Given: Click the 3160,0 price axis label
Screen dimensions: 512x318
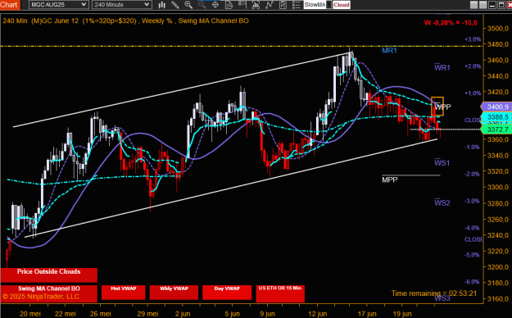Looking at the screenshot, I should point(498,298).
